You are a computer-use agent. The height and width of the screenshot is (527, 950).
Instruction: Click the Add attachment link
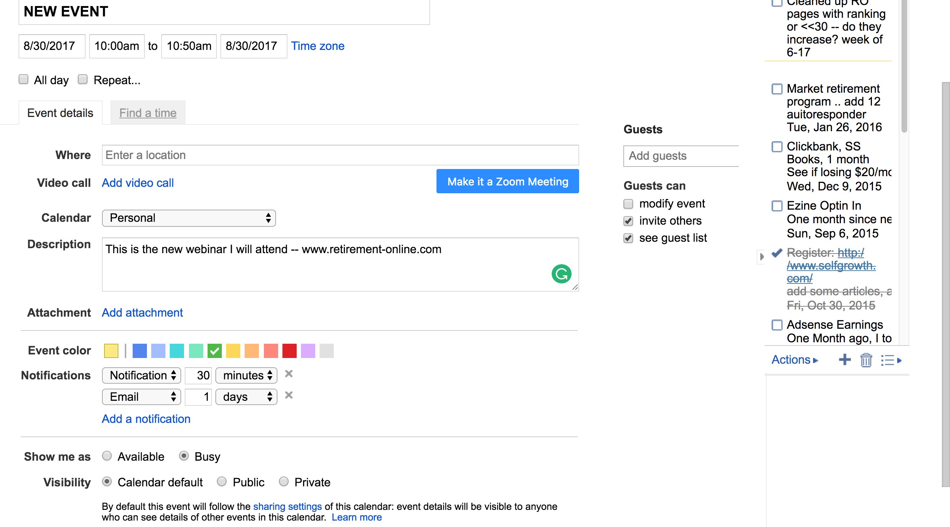pyautogui.click(x=142, y=312)
